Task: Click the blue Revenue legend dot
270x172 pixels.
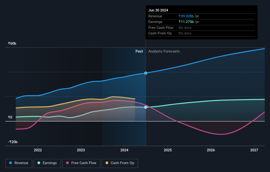Action: [x=11, y=163]
